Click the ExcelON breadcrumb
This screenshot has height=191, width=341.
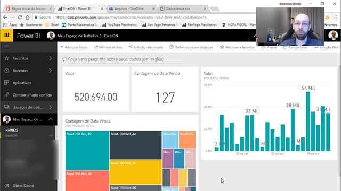(111, 36)
